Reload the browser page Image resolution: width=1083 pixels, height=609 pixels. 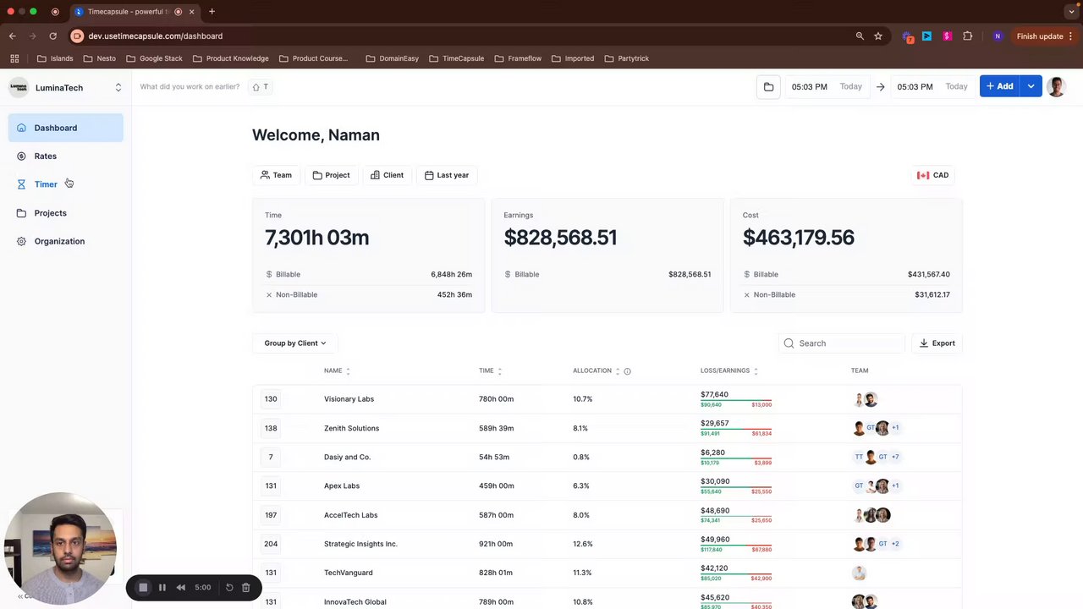(x=52, y=36)
